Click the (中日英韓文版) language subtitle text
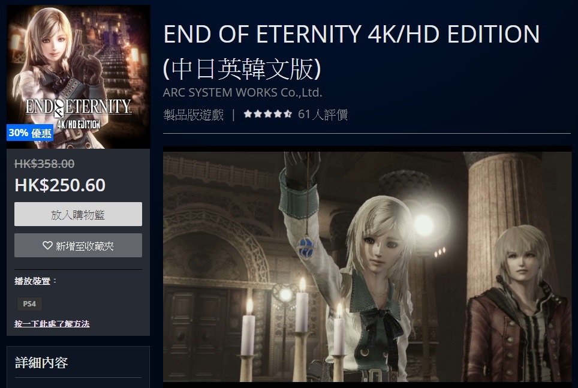 [242, 69]
